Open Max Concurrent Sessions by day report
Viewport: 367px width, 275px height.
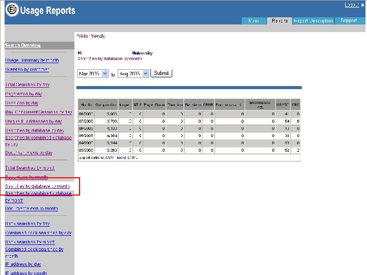(x=38, y=112)
